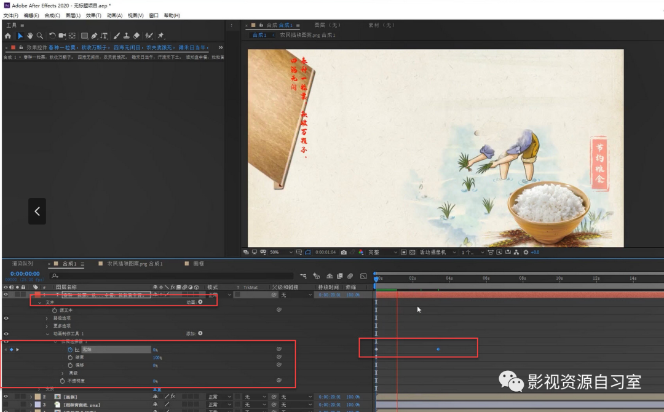Toggle the transparency grid icon in the viewer
Image resolution: width=664 pixels, height=412 pixels.
click(x=412, y=252)
